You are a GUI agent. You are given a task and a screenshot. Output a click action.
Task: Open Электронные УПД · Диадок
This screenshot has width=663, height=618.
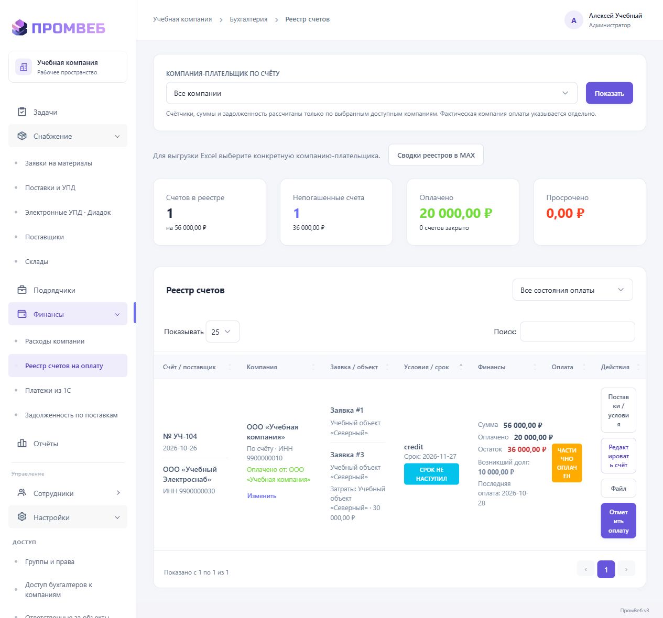(68, 213)
